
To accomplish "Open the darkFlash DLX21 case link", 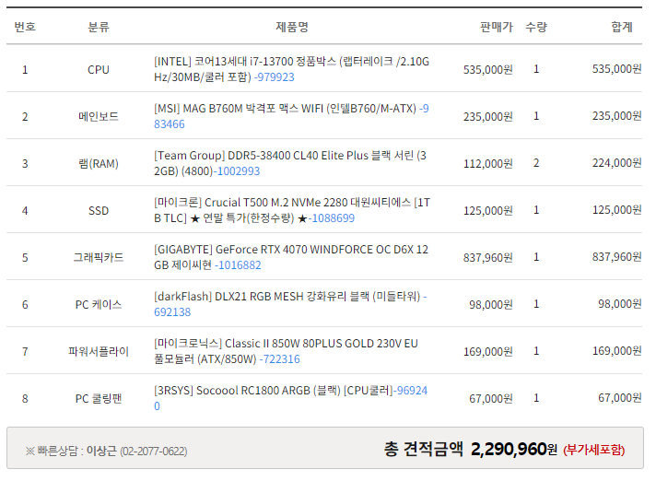I will point(290,304).
